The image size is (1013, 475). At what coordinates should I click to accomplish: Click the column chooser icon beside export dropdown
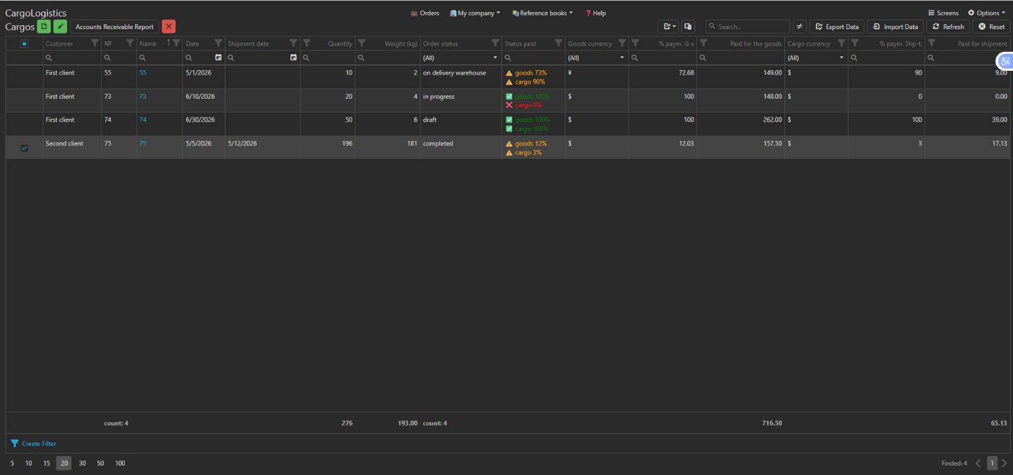(688, 27)
